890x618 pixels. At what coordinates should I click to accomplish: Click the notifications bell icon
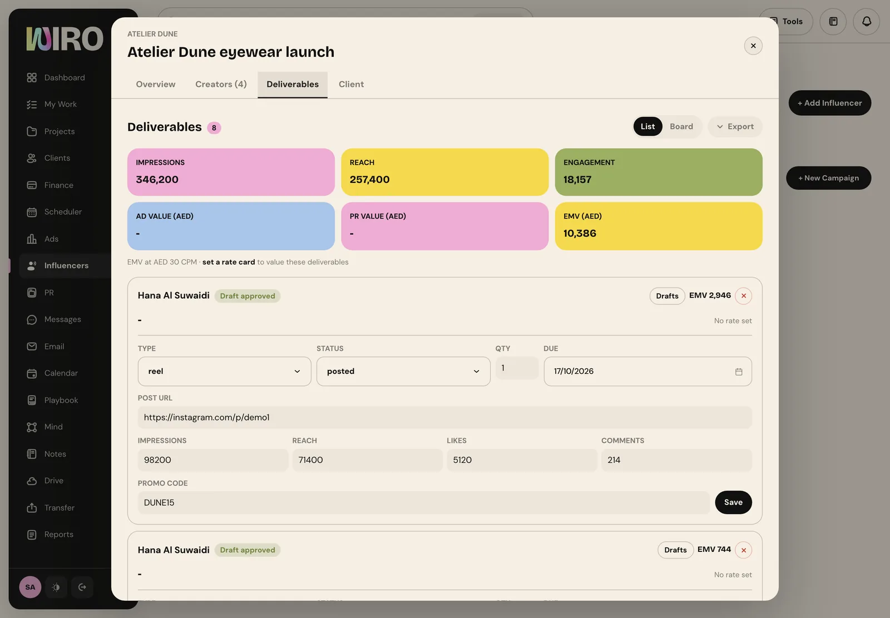tap(866, 22)
